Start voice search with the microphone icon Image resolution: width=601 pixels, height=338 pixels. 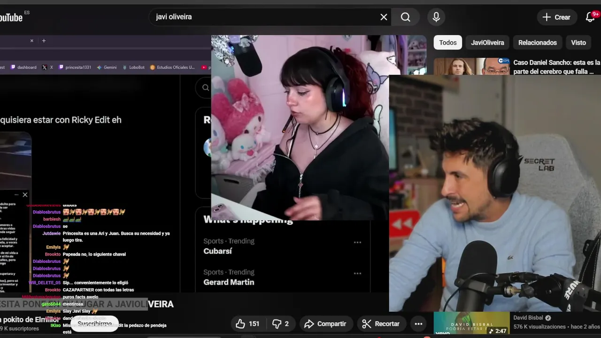click(436, 17)
